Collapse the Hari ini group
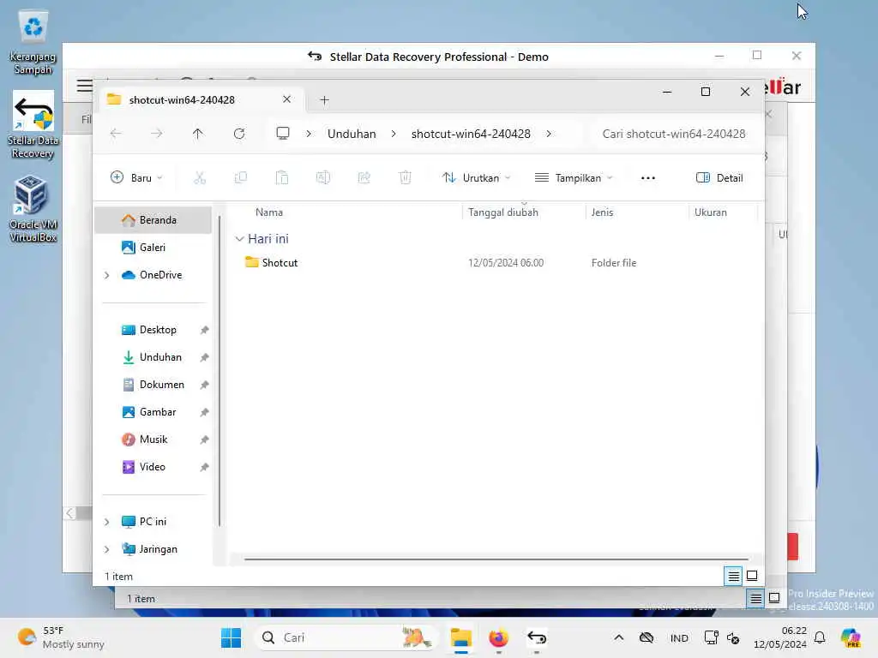The width and height of the screenshot is (878, 658). tap(239, 239)
